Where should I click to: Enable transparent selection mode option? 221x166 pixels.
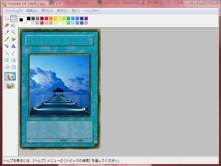point(10,85)
